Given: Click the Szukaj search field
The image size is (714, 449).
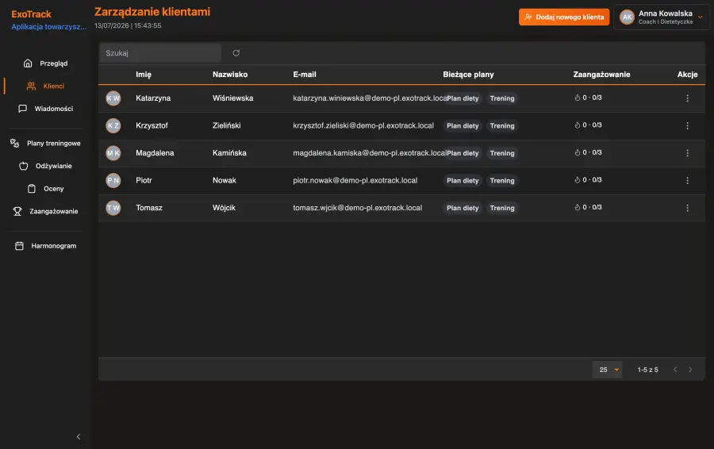Looking at the screenshot, I should coord(160,53).
